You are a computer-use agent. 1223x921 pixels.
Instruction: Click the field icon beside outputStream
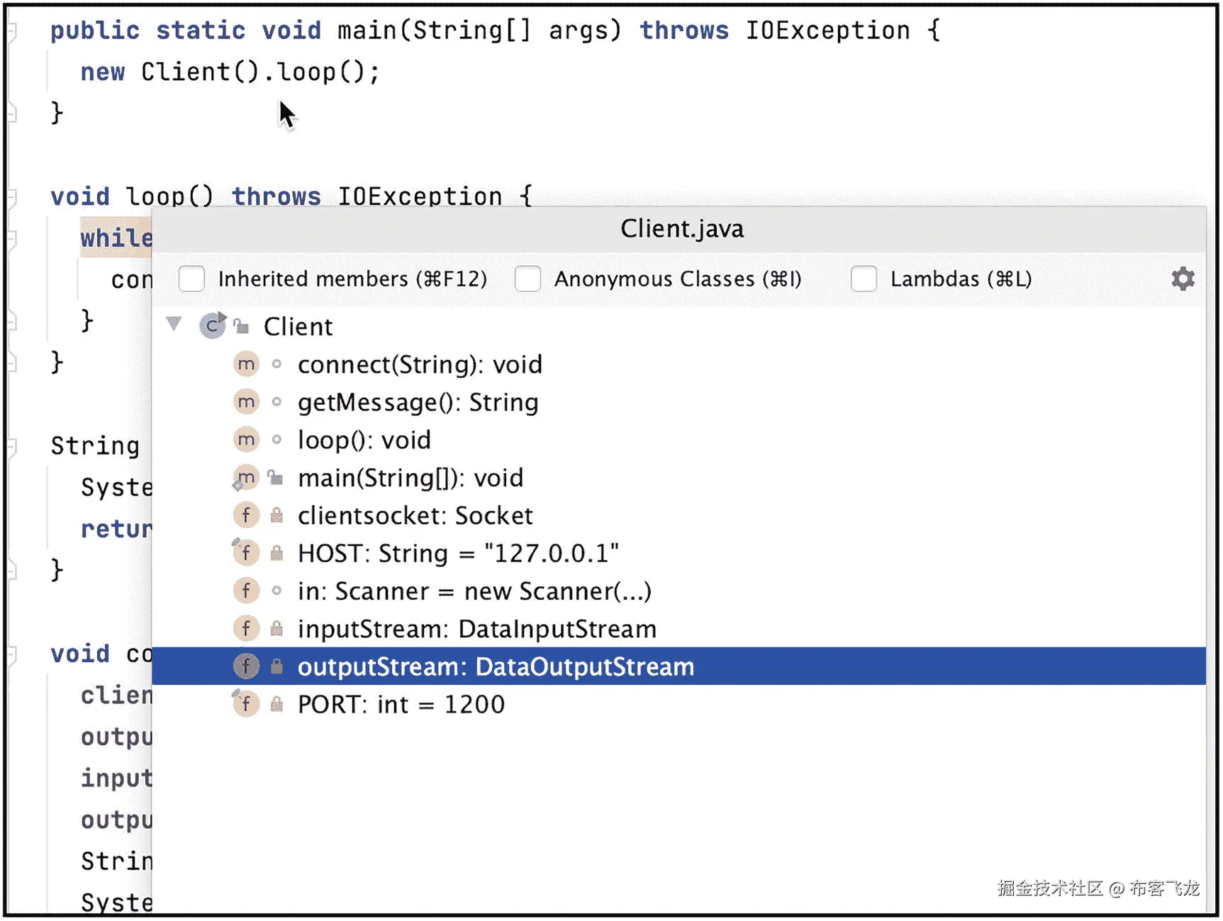(246, 666)
